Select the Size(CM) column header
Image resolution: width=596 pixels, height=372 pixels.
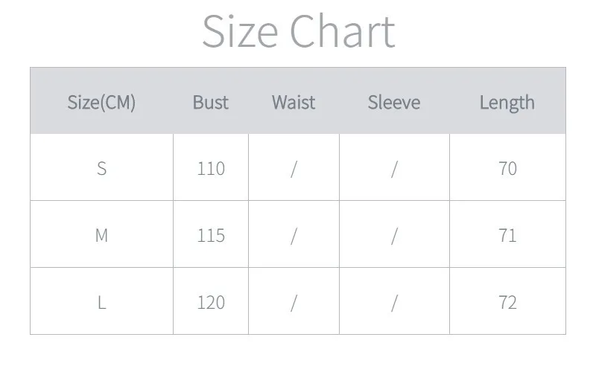(x=101, y=102)
